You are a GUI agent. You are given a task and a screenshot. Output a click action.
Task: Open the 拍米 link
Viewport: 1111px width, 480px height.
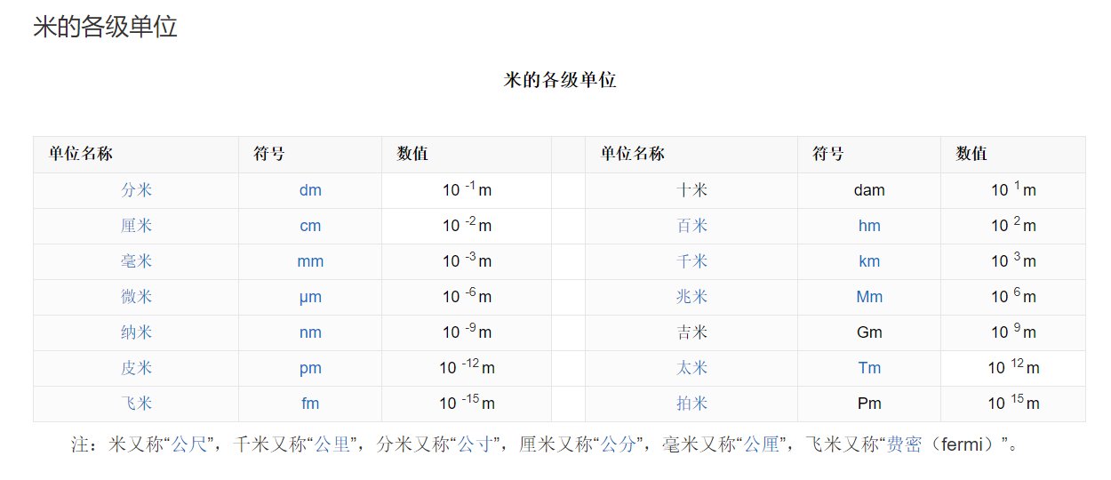(x=691, y=404)
